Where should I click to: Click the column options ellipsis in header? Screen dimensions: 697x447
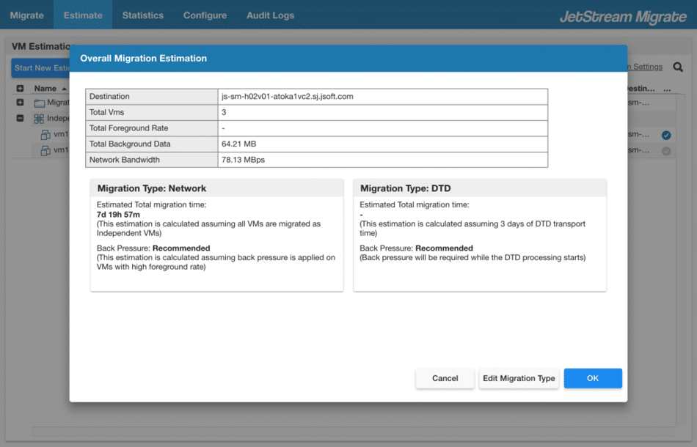667,89
